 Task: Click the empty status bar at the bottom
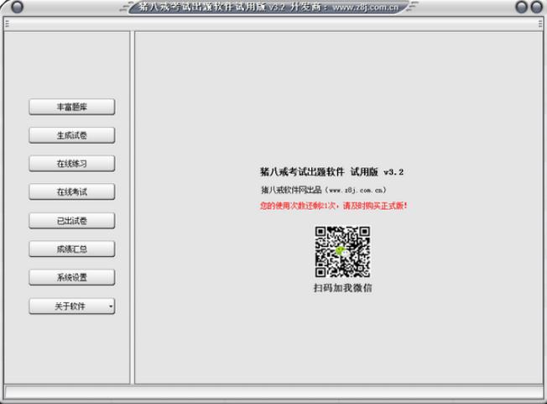click(273, 392)
